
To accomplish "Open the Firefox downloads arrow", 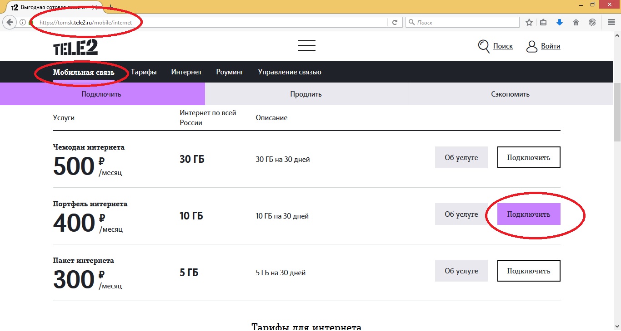I will (x=560, y=22).
